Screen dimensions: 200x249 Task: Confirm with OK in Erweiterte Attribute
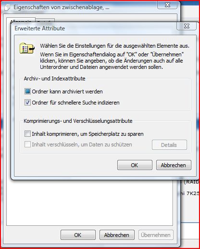pyautogui.click(x=135, y=165)
